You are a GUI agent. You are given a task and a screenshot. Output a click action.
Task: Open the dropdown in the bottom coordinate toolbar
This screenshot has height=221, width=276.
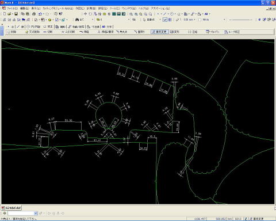[x=36, y=213]
